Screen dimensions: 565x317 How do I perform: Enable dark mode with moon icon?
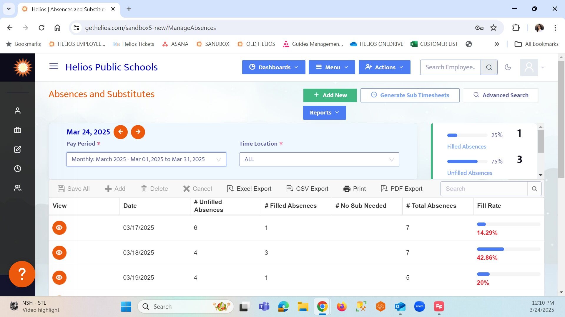pyautogui.click(x=508, y=67)
